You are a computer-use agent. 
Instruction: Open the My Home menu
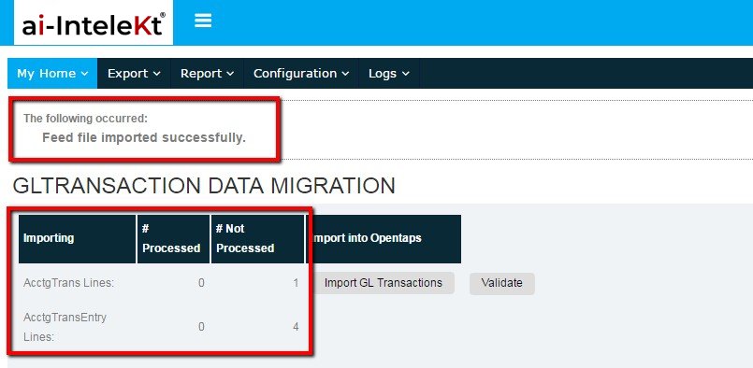tap(52, 74)
